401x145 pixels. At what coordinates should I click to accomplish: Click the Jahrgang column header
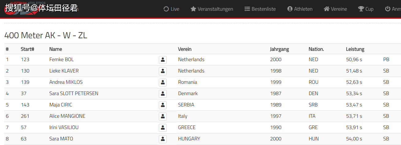coord(279,49)
